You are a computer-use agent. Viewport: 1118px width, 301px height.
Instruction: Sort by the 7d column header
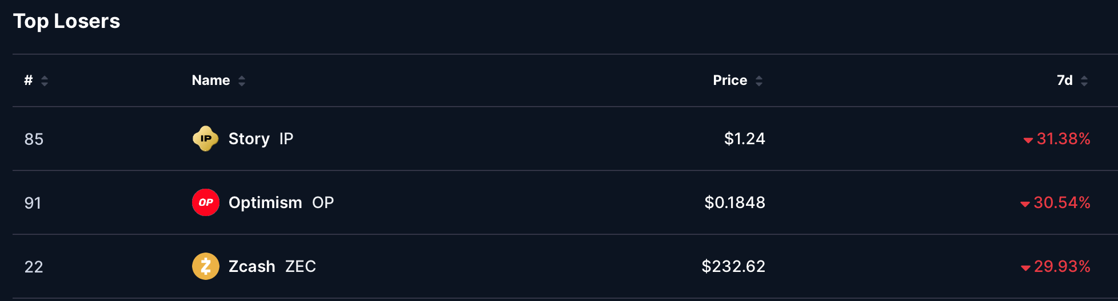(x=1064, y=80)
